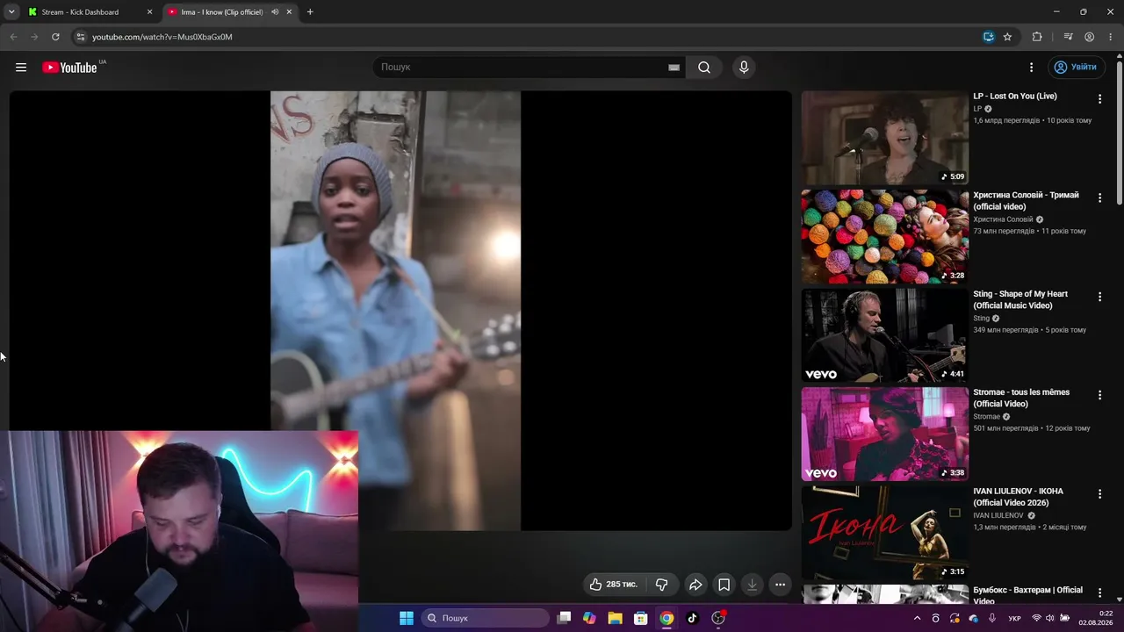
Task: Play the Sting Shape of My Heart thumbnail
Action: point(884,335)
